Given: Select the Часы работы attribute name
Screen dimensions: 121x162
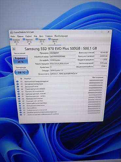Looking at the screenshot, I should coord(32,108).
